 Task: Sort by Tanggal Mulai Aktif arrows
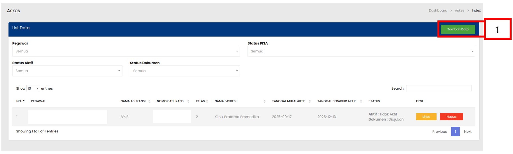point(310,101)
